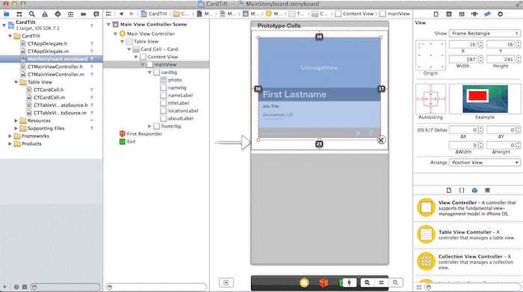The image size is (523, 292).
Task: Open the Find navigator magnifier icon
Action: point(31,14)
